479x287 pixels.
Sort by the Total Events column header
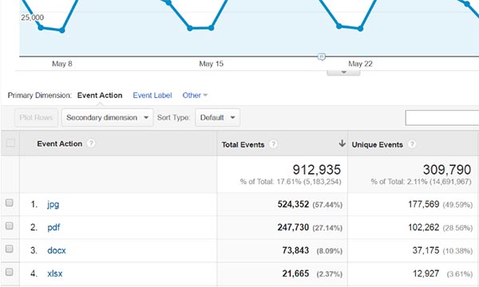coord(243,144)
